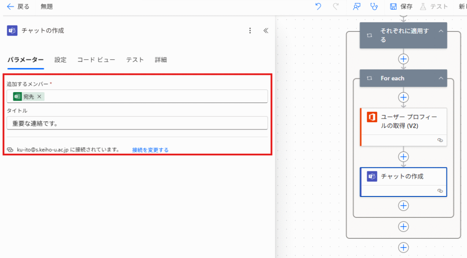467x258 pixels.
Task: Add step below それぞれに適用する header
Action: [x=403, y=59]
